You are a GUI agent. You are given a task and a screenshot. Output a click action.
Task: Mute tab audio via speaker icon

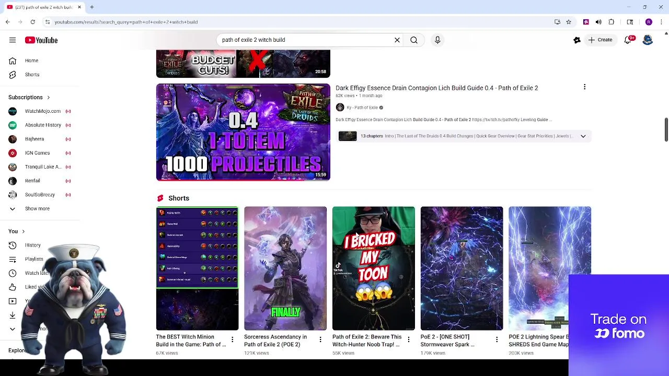pos(598,22)
